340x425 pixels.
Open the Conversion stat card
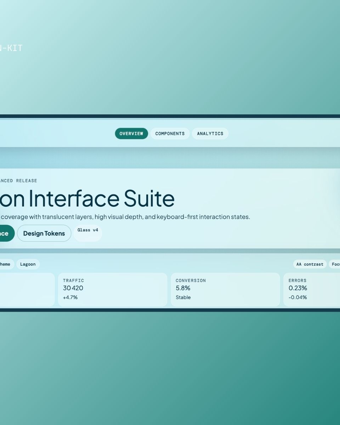point(225,289)
